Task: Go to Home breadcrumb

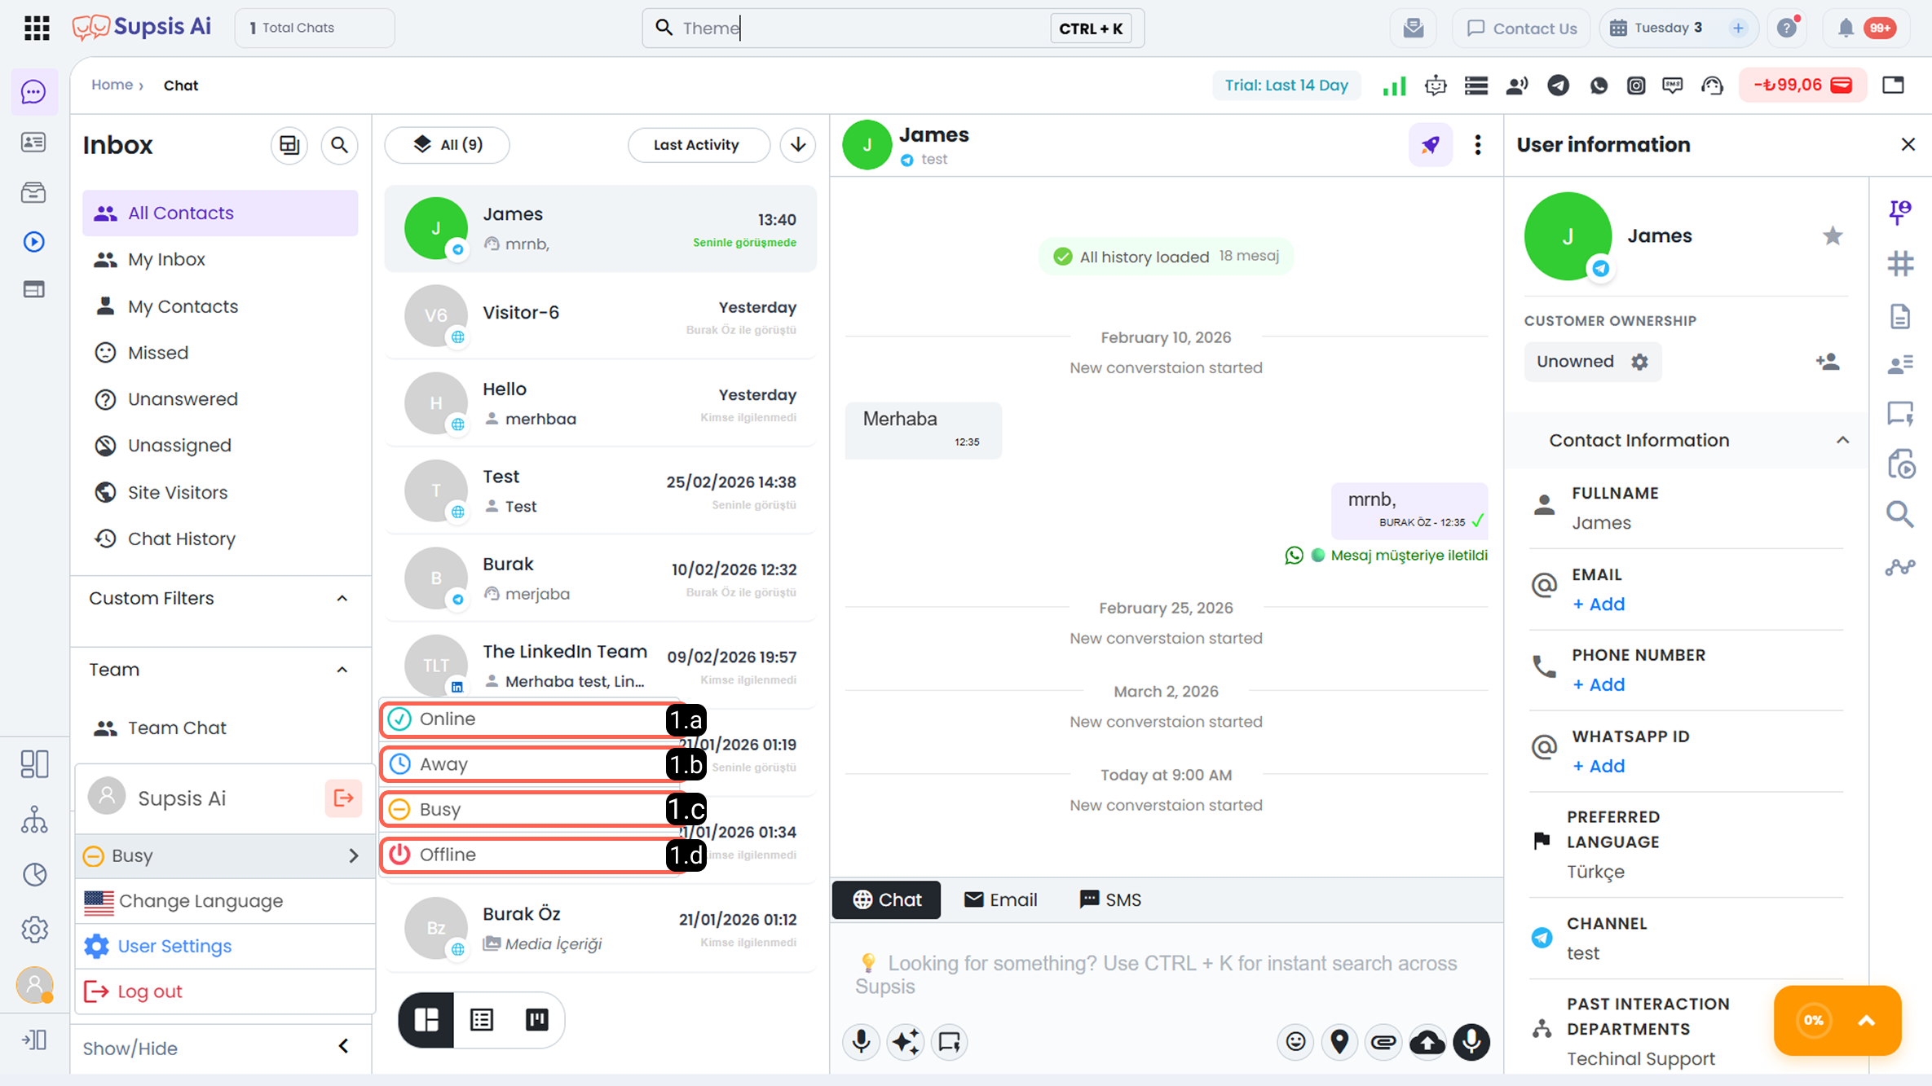Action: [x=112, y=85]
